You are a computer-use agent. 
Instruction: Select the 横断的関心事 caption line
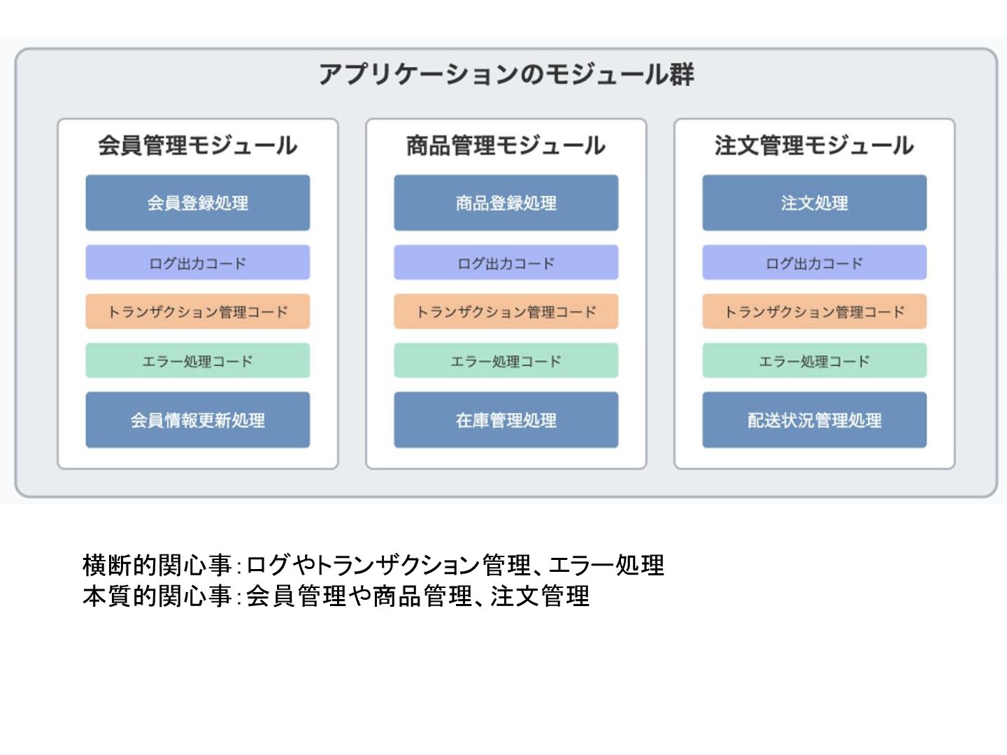(x=373, y=565)
